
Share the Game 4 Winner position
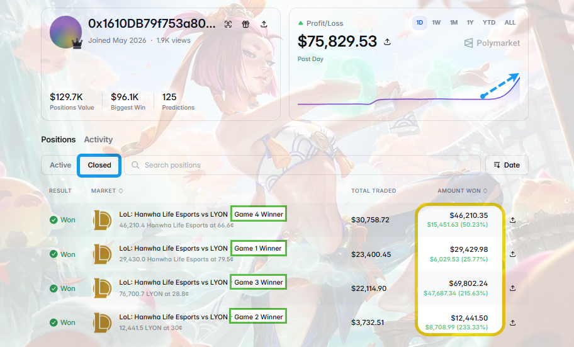click(512, 220)
